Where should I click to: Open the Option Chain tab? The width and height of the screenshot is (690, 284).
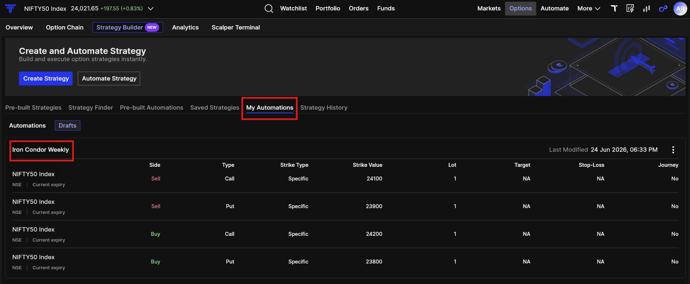click(65, 27)
